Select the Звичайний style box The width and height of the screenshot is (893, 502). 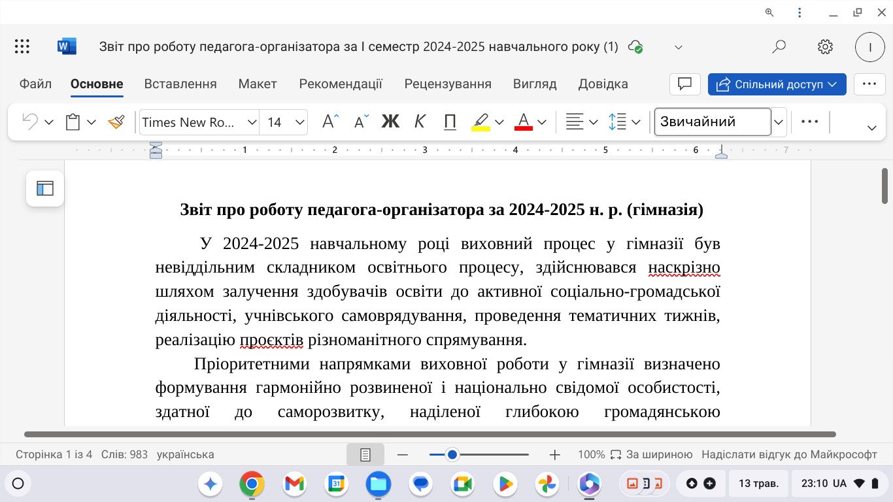[713, 122]
